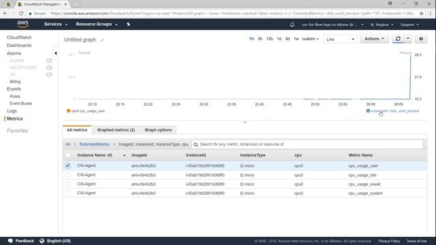Select the 1w time range
This screenshot has width=436, height=245.
pyautogui.click(x=296, y=39)
